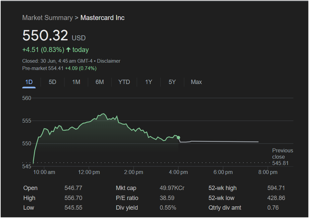Image resolution: width=309 pixels, height=218 pixels.
Task: Click the 8:00 pm axis label
Action: [268, 172]
